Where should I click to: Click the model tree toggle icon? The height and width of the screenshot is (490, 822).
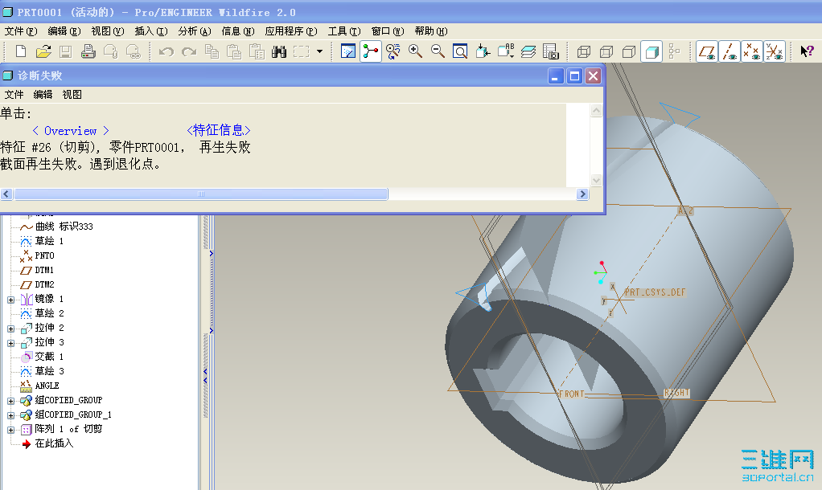(674, 51)
